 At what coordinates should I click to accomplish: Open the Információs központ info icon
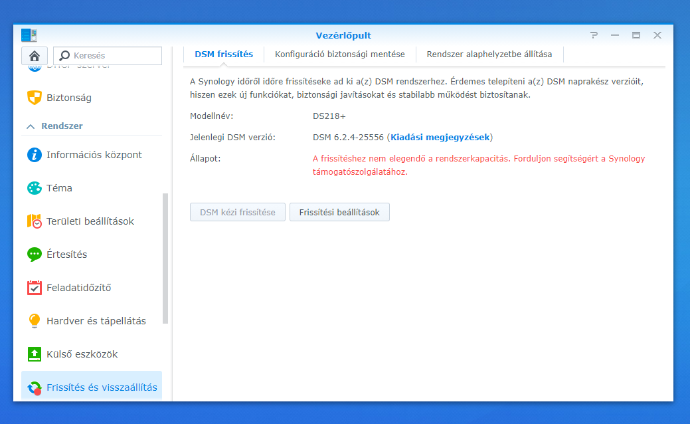(35, 155)
